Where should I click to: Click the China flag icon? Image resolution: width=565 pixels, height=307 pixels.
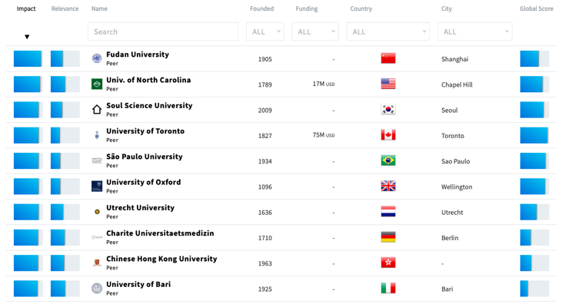(388, 59)
